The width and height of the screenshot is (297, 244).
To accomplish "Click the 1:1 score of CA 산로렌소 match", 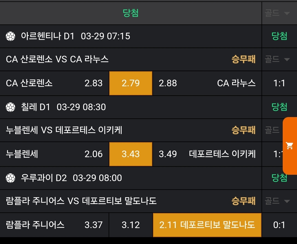I will click(x=279, y=83).
